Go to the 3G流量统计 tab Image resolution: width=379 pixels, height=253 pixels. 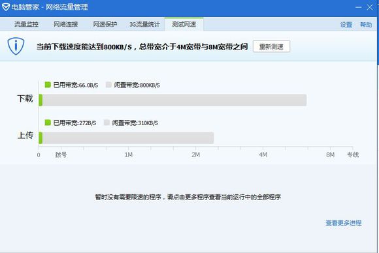[x=144, y=24]
